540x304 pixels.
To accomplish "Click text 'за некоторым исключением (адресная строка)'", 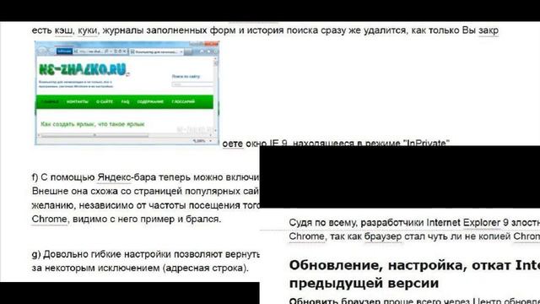I will (x=140, y=269).
